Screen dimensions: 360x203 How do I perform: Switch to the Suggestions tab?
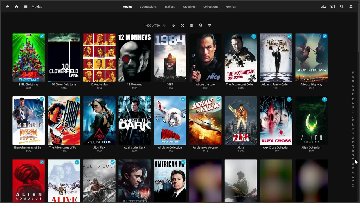coord(148,6)
